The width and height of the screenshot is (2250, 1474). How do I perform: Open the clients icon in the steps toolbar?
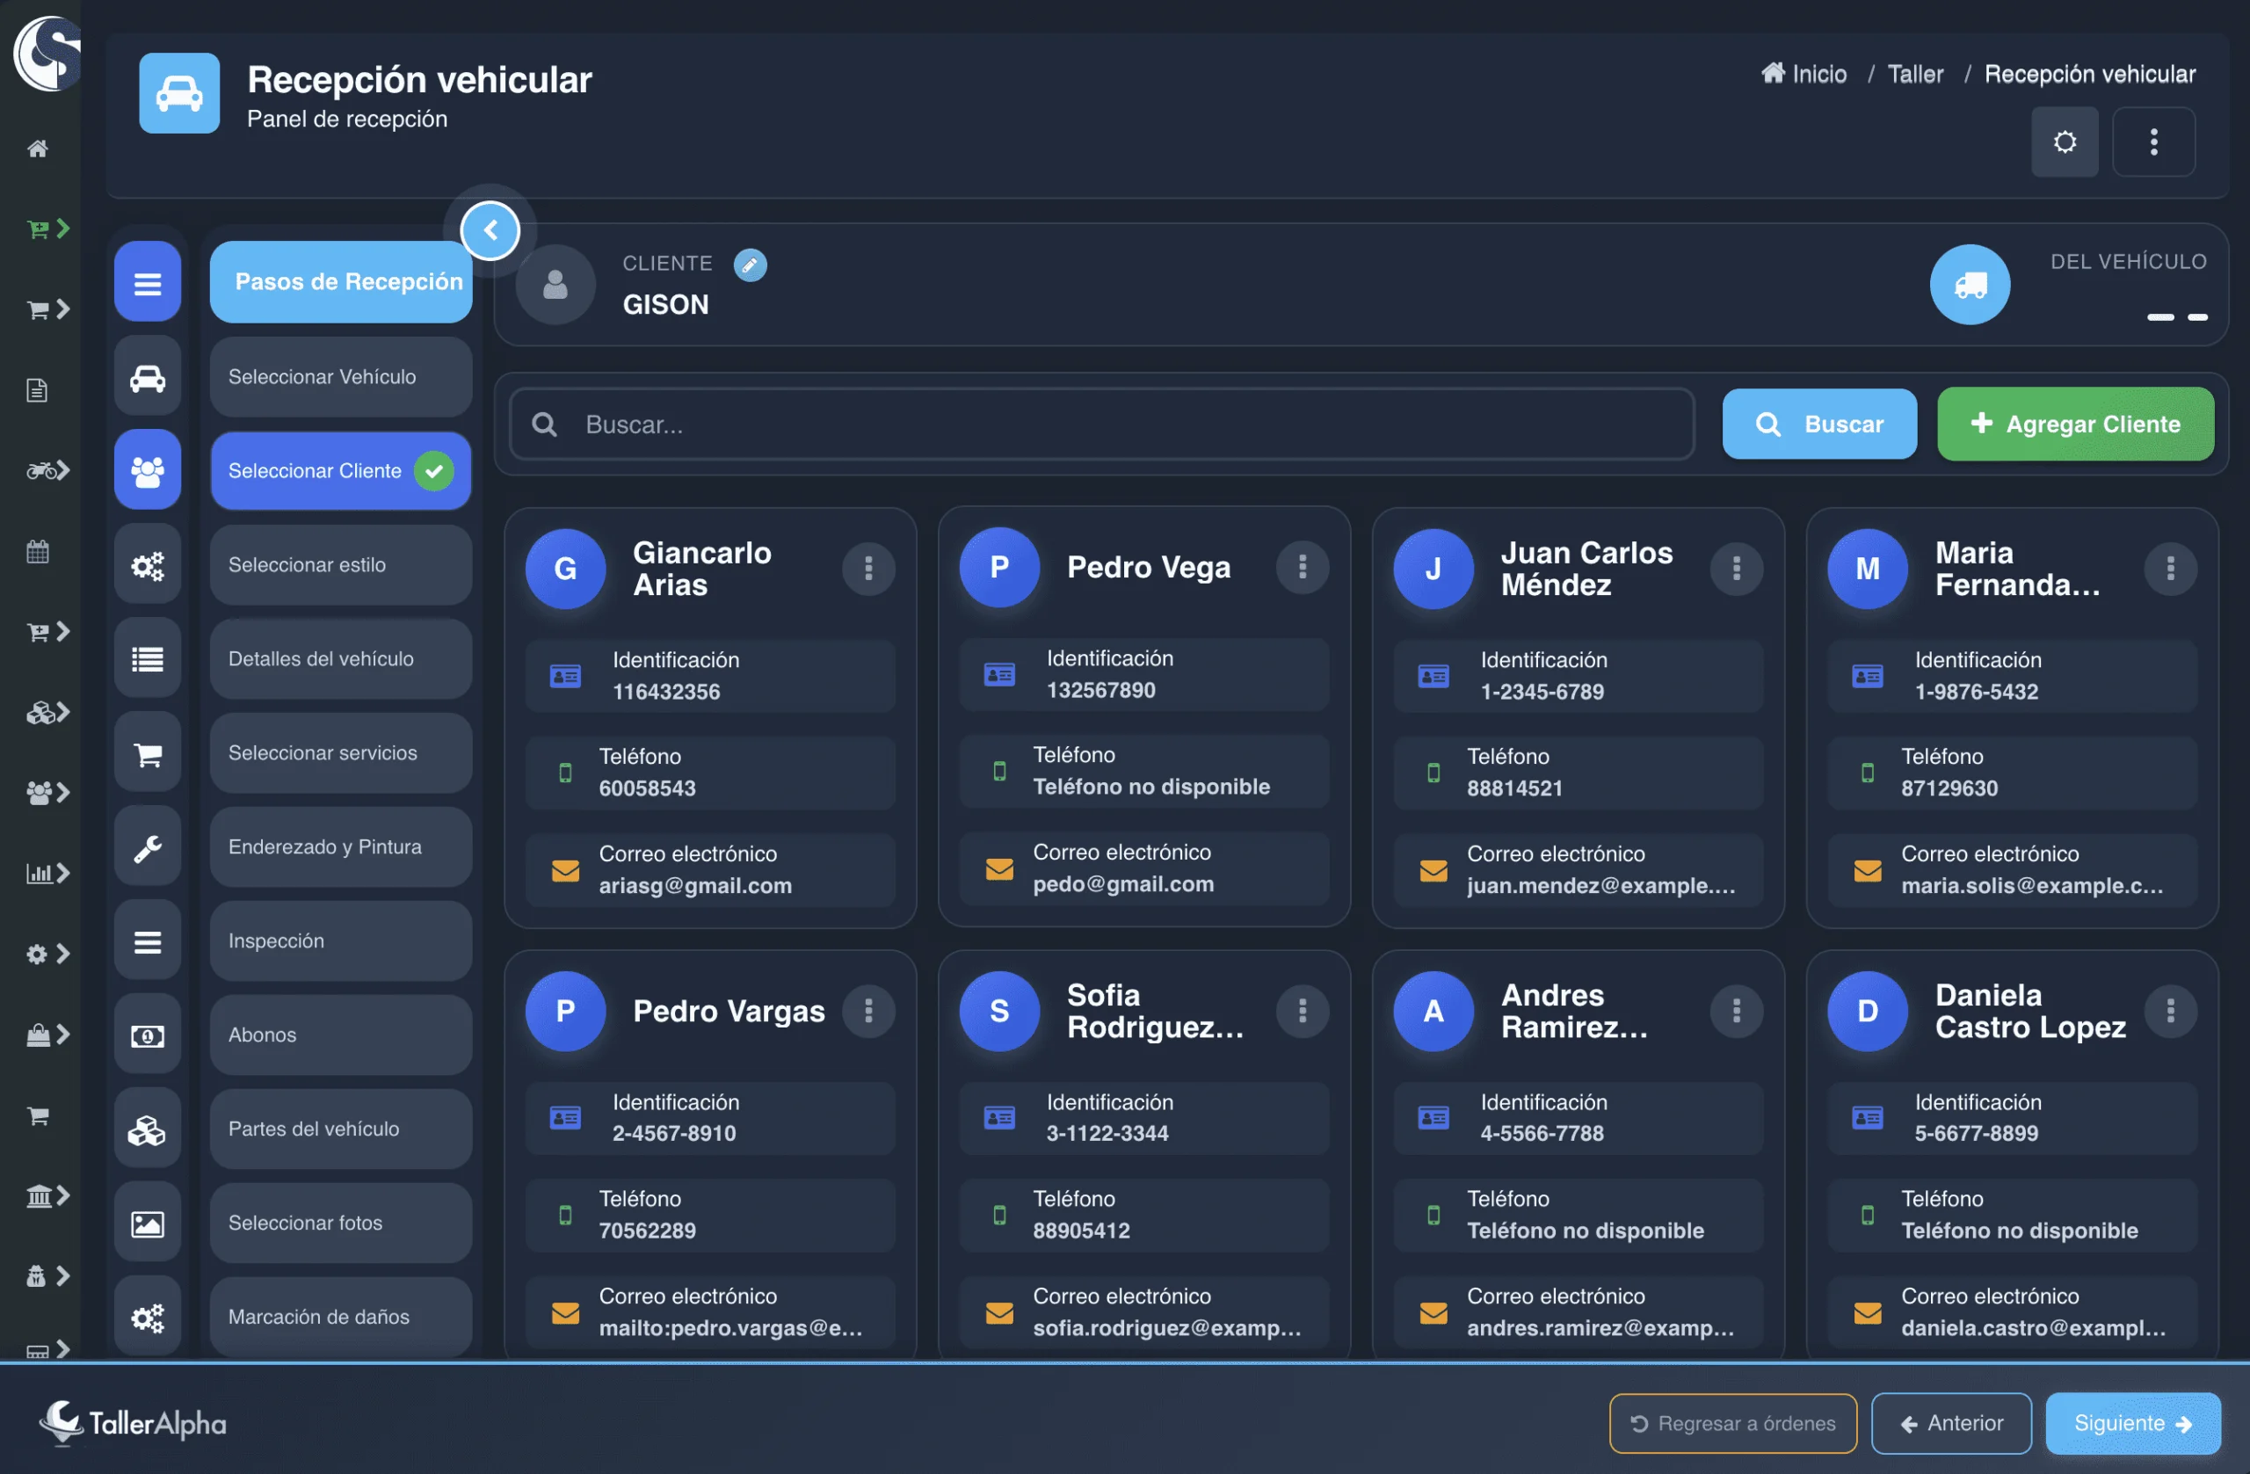pos(147,469)
